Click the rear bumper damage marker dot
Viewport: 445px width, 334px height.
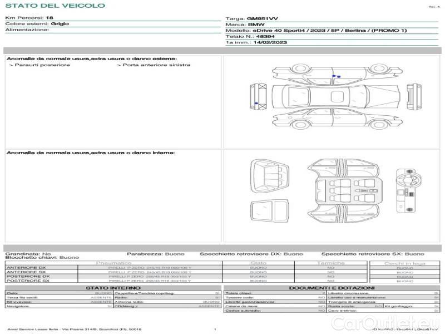click(256, 104)
